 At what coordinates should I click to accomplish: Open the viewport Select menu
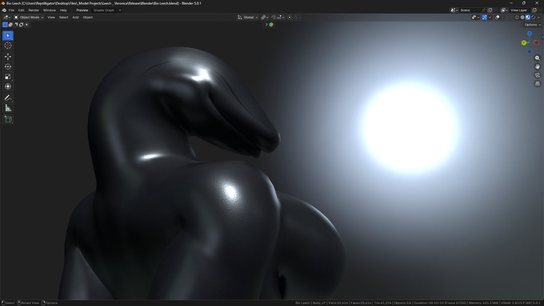[x=63, y=17]
